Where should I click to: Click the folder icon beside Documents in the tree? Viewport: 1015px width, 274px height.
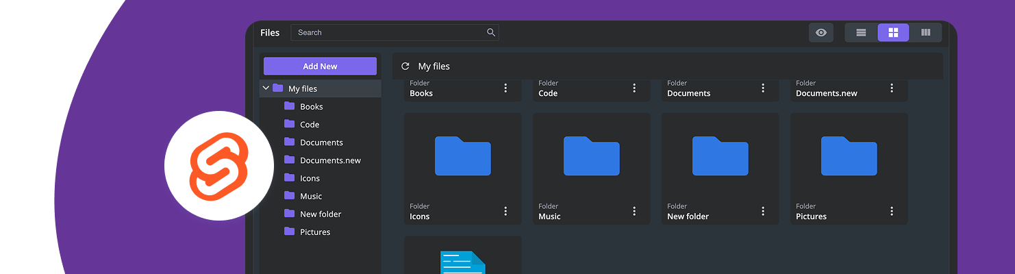pyautogui.click(x=290, y=142)
